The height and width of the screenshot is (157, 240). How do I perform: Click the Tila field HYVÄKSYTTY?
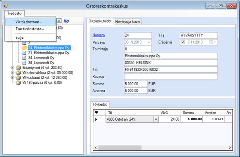coord(199,35)
